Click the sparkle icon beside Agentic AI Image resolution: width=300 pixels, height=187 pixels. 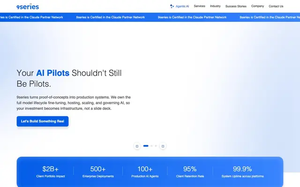coord(172,6)
